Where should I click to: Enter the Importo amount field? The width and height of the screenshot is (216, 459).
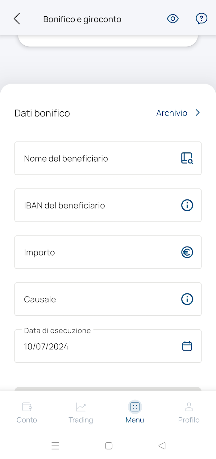point(93,252)
